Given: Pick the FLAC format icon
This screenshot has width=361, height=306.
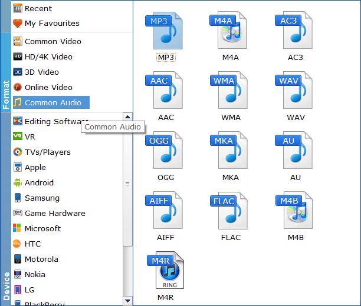Looking at the screenshot, I should 229,210.
